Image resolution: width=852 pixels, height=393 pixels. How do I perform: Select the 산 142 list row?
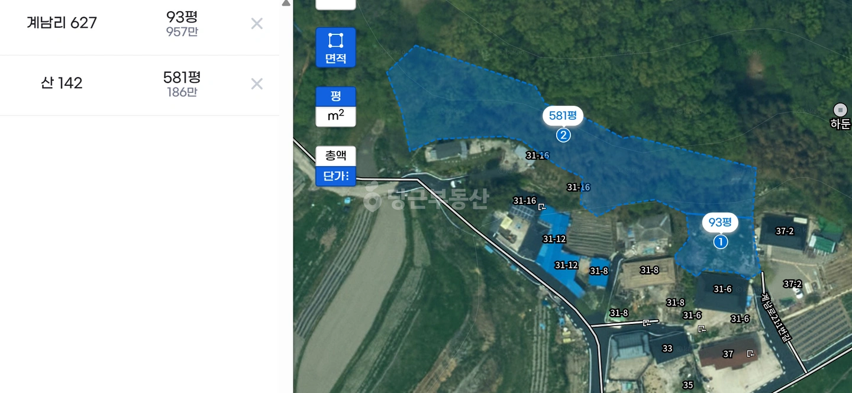(x=140, y=83)
